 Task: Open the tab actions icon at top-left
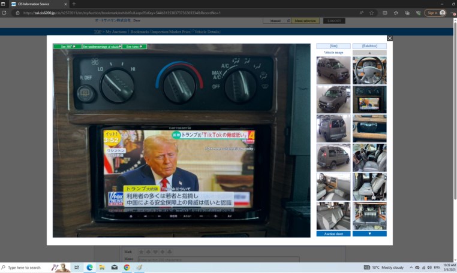(x=3, y=4)
